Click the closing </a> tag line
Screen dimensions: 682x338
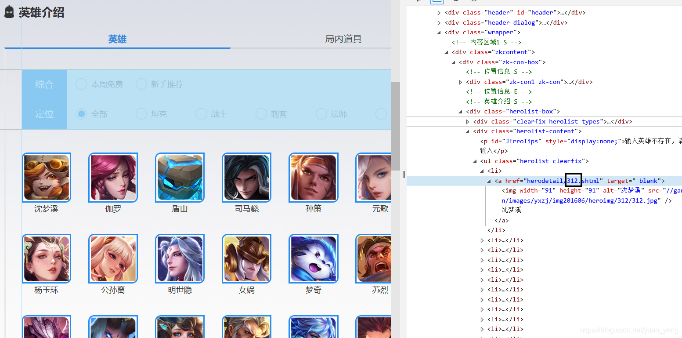pyautogui.click(x=502, y=221)
